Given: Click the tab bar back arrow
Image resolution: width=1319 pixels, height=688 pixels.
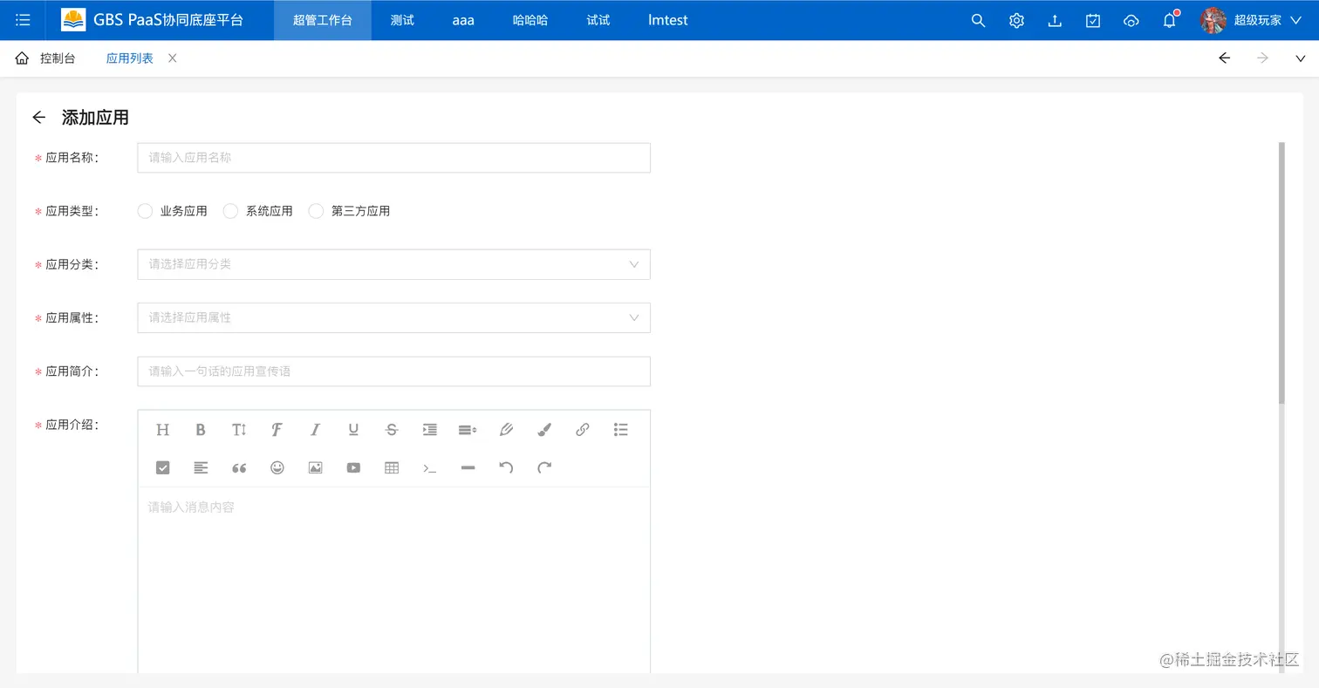Looking at the screenshot, I should (x=1225, y=58).
